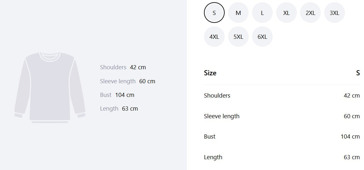364x170 pixels.
Task: Select size S option
Action: tap(214, 12)
